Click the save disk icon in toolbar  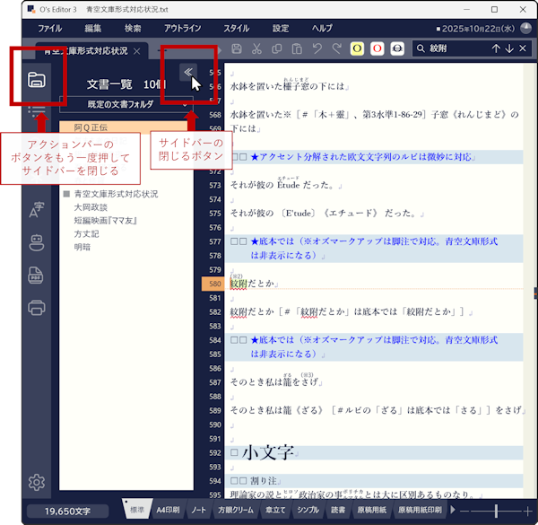click(x=237, y=48)
